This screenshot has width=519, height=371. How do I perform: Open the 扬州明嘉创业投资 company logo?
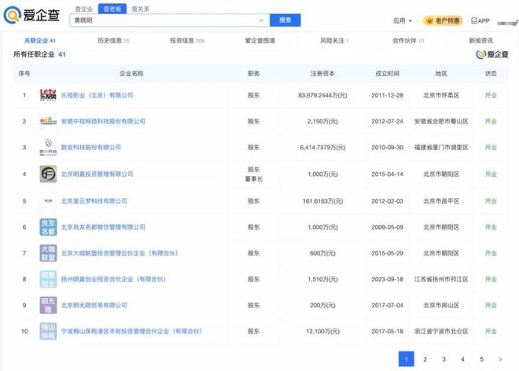(48, 279)
